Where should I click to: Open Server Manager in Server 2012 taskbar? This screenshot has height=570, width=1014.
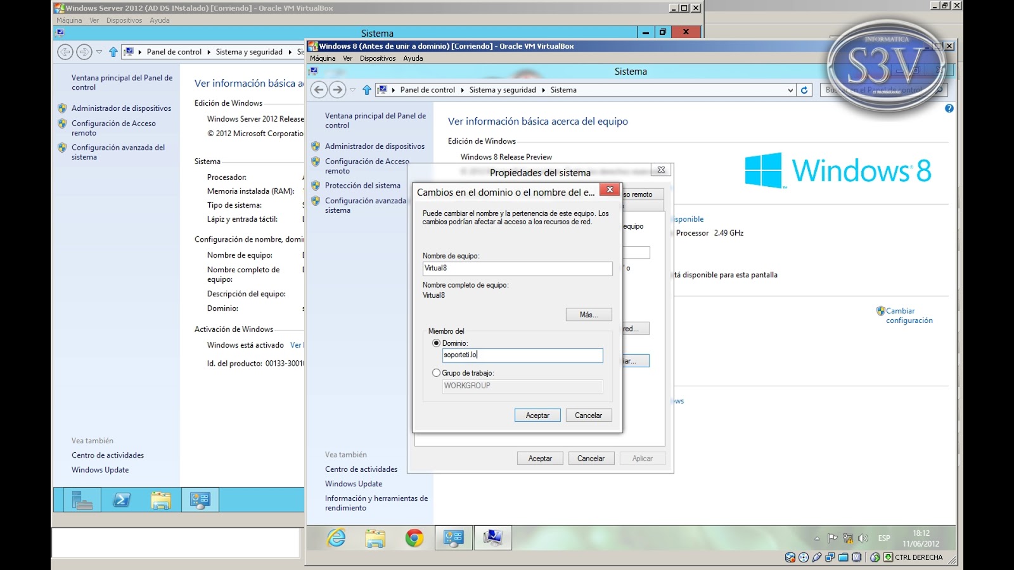coord(82,500)
